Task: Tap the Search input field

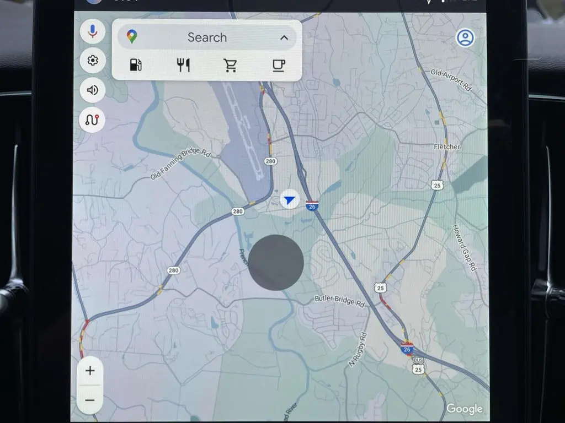Action: [x=207, y=37]
